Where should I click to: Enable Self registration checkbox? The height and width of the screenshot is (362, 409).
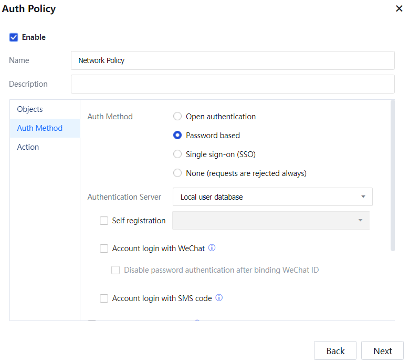(104, 221)
